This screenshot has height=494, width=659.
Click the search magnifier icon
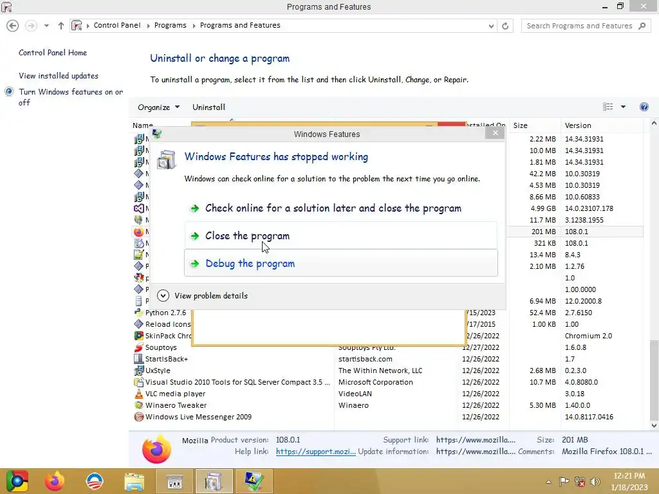coord(642,26)
